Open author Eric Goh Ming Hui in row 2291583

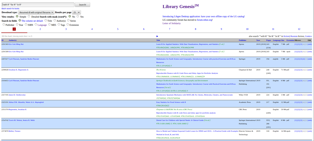coord(16,44)
